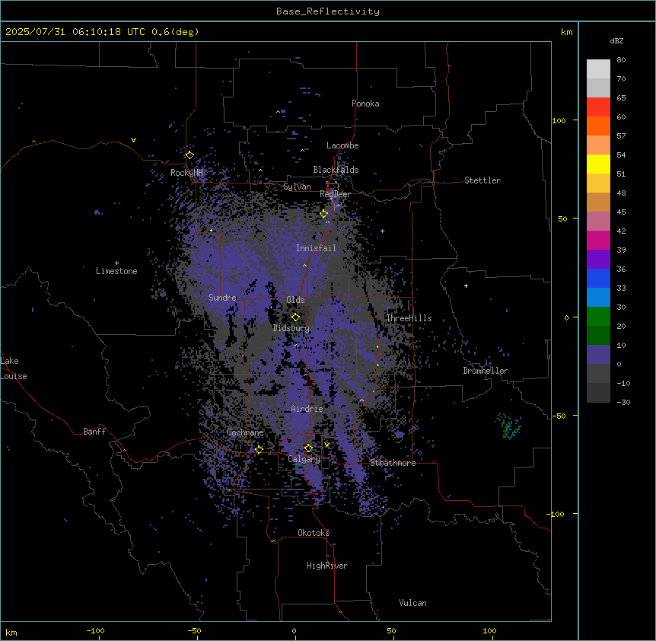Click the HighRiver label
Image resolution: width=656 pixels, height=641 pixels.
(327, 566)
